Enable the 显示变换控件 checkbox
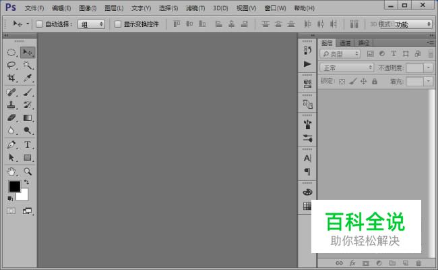 click(118, 24)
